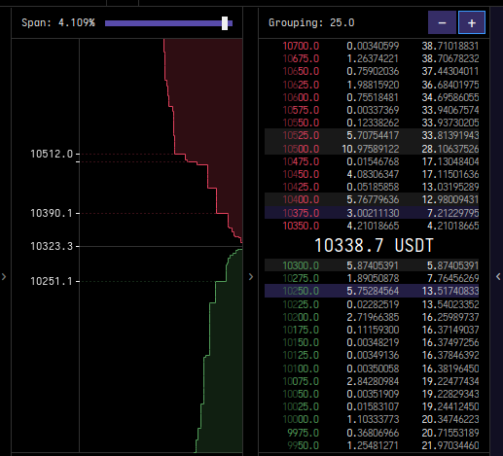Select the highlighted 10250.0 bid price
Viewport: 503px width, 456px height.
click(301, 291)
